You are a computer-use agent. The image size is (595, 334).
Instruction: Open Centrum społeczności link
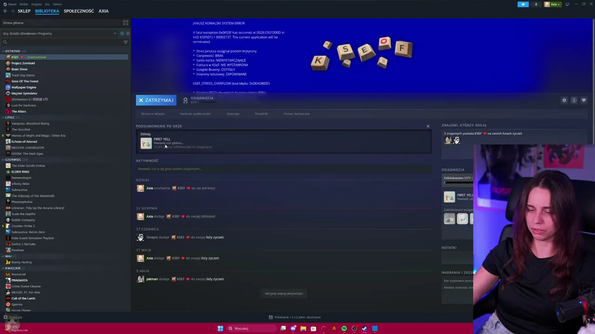[195, 114]
